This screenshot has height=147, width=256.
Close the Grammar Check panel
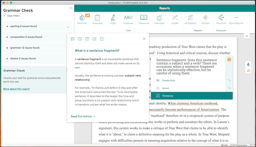point(70,8)
